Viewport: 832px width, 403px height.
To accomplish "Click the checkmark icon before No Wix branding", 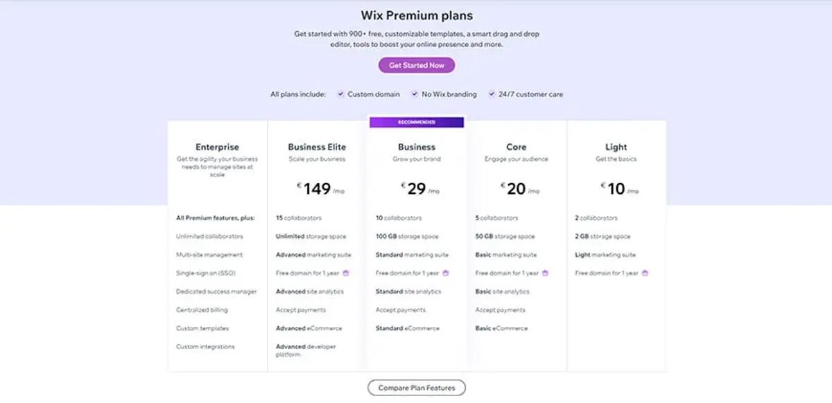I will pos(414,93).
